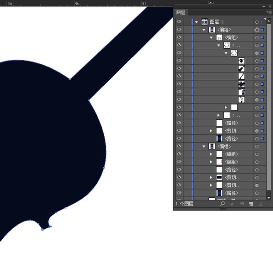The height and width of the screenshot is (267, 273).
Task: Hide the paint tube sublayer via eye
Action: click(179, 92)
